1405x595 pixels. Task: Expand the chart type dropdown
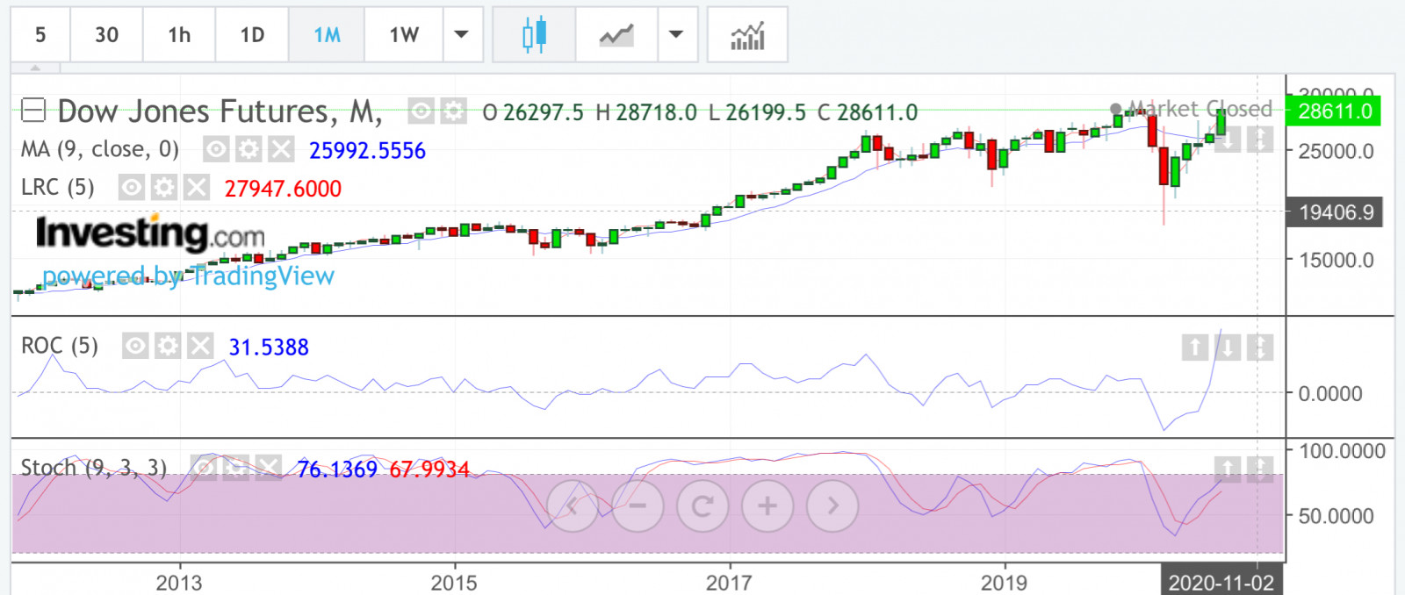tap(676, 35)
